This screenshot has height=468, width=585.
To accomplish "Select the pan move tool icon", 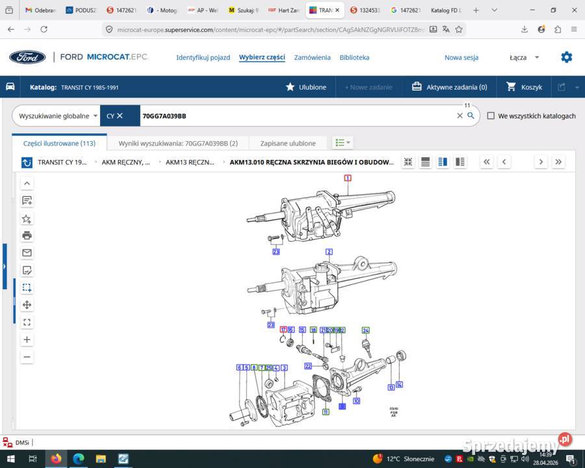I will 27,305.
